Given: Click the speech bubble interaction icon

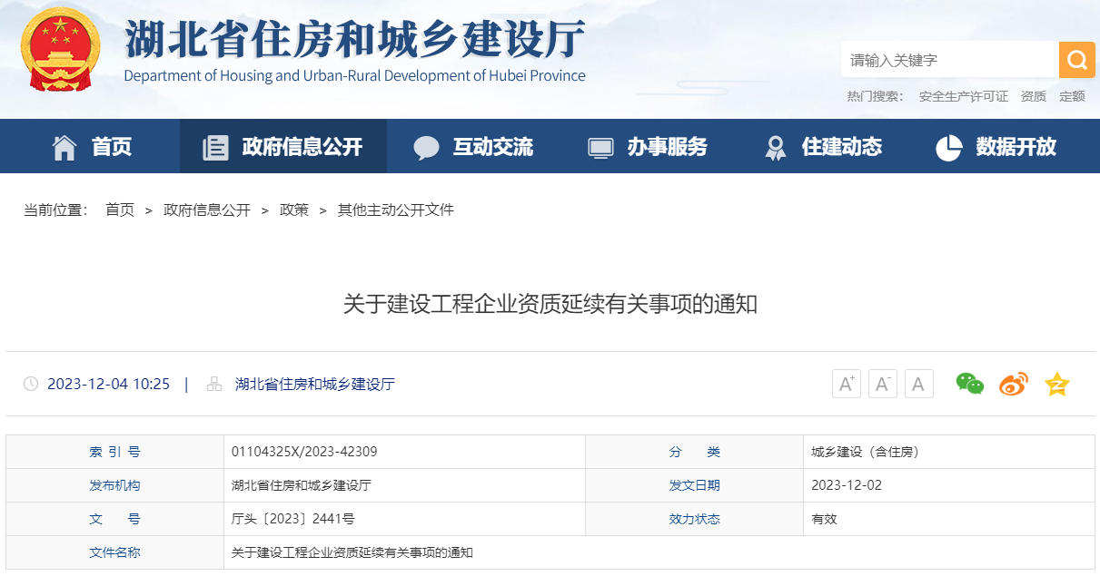Looking at the screenshot, I should [x=426, y=147].
